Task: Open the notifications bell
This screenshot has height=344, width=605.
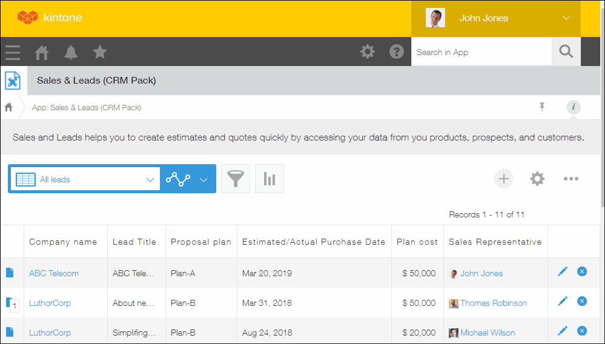Action: click(x=71, y=52)
